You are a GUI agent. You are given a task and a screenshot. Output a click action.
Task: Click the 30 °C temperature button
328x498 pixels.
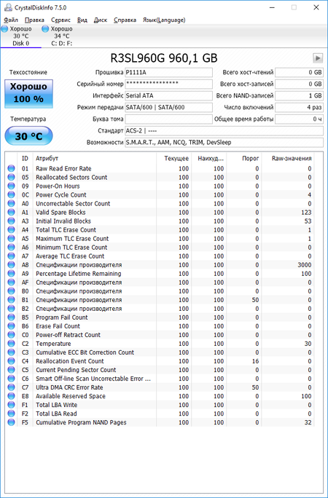coord(28,136)
